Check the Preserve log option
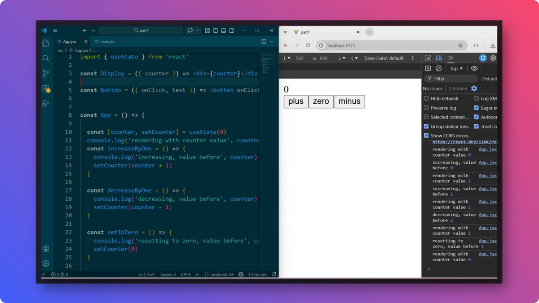Image resolution: width=539 pixels, height=303 pixels. tap(426, 108)
